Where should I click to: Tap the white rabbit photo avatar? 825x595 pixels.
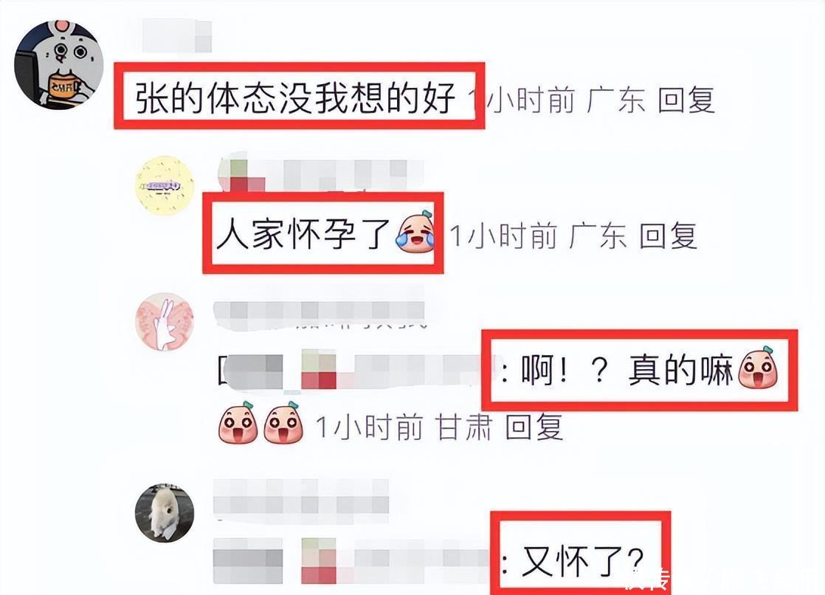point(165,513)
